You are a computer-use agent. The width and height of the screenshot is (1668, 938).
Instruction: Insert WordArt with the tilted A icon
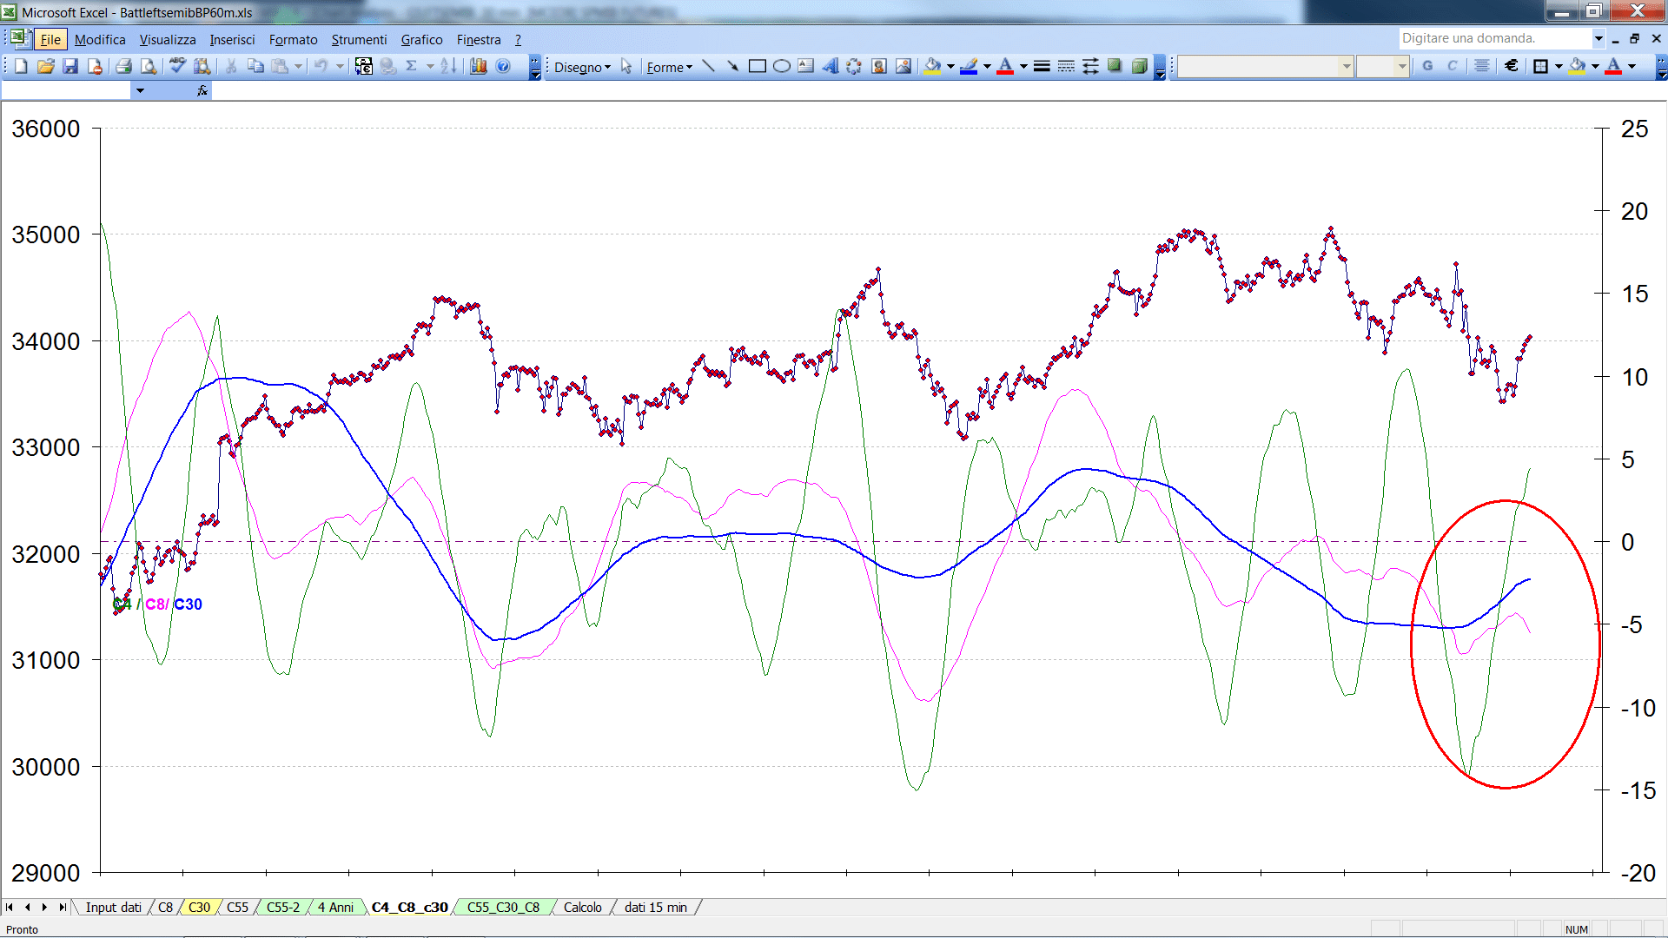[x=830, y=66]
